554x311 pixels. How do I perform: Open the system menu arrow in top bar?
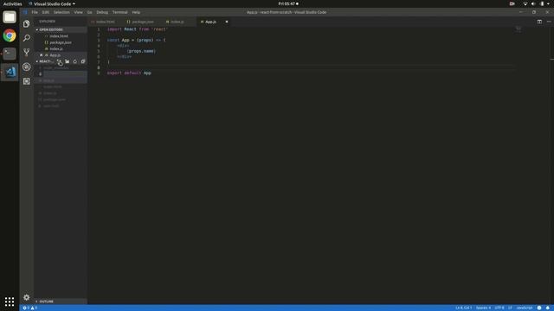tap(549, 3)
